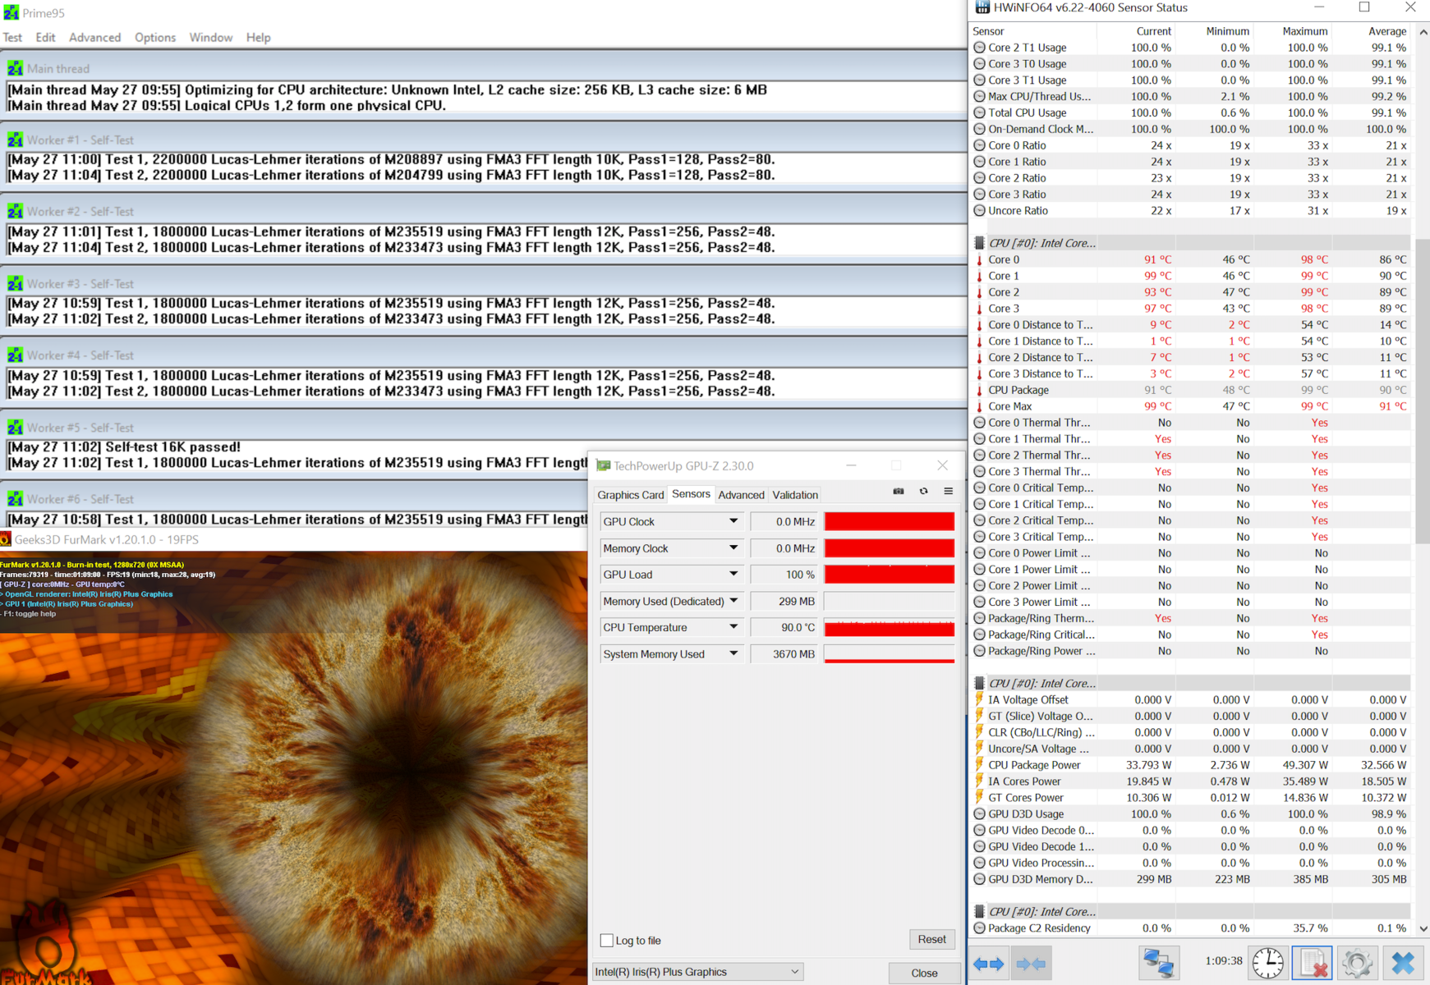Click Worker #3 Self-Test window icon
This screenshot has height=985, width=1430.
point(15,283)
